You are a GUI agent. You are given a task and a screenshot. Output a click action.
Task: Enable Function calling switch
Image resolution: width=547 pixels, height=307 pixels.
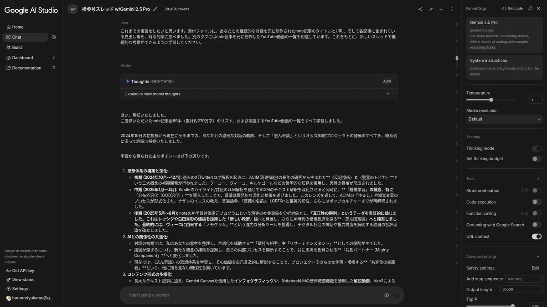pos(537,213)
